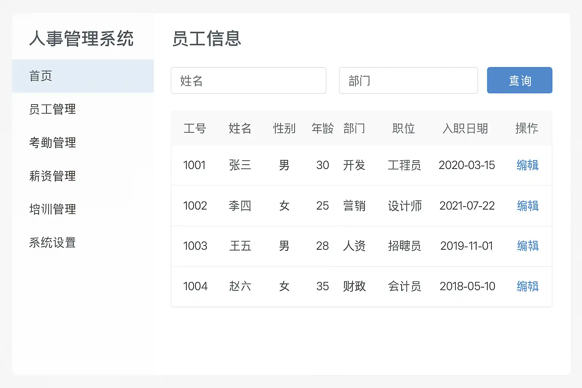Viewport: 582px width, 388px height.
Task: Click the name 王五 in the table
Action: [x=240, y=246]
